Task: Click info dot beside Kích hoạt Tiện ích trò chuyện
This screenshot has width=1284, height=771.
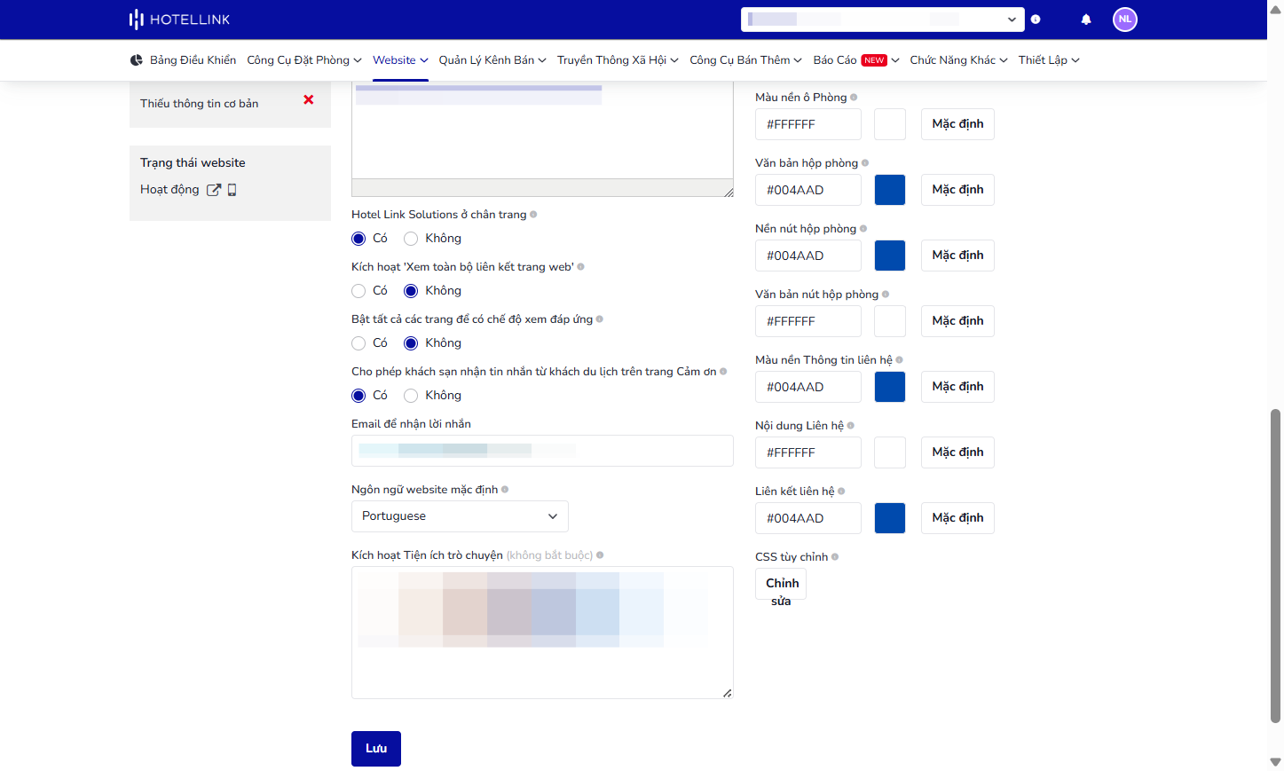Action: (600, 555)
